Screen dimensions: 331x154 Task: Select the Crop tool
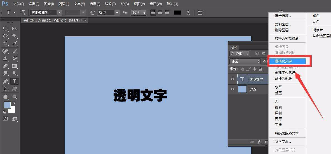(6, 43)
